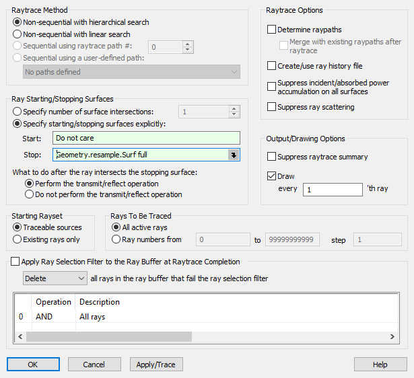Click the Cancel button
This screenshot has width=414, height=378.
coord(96,365)
